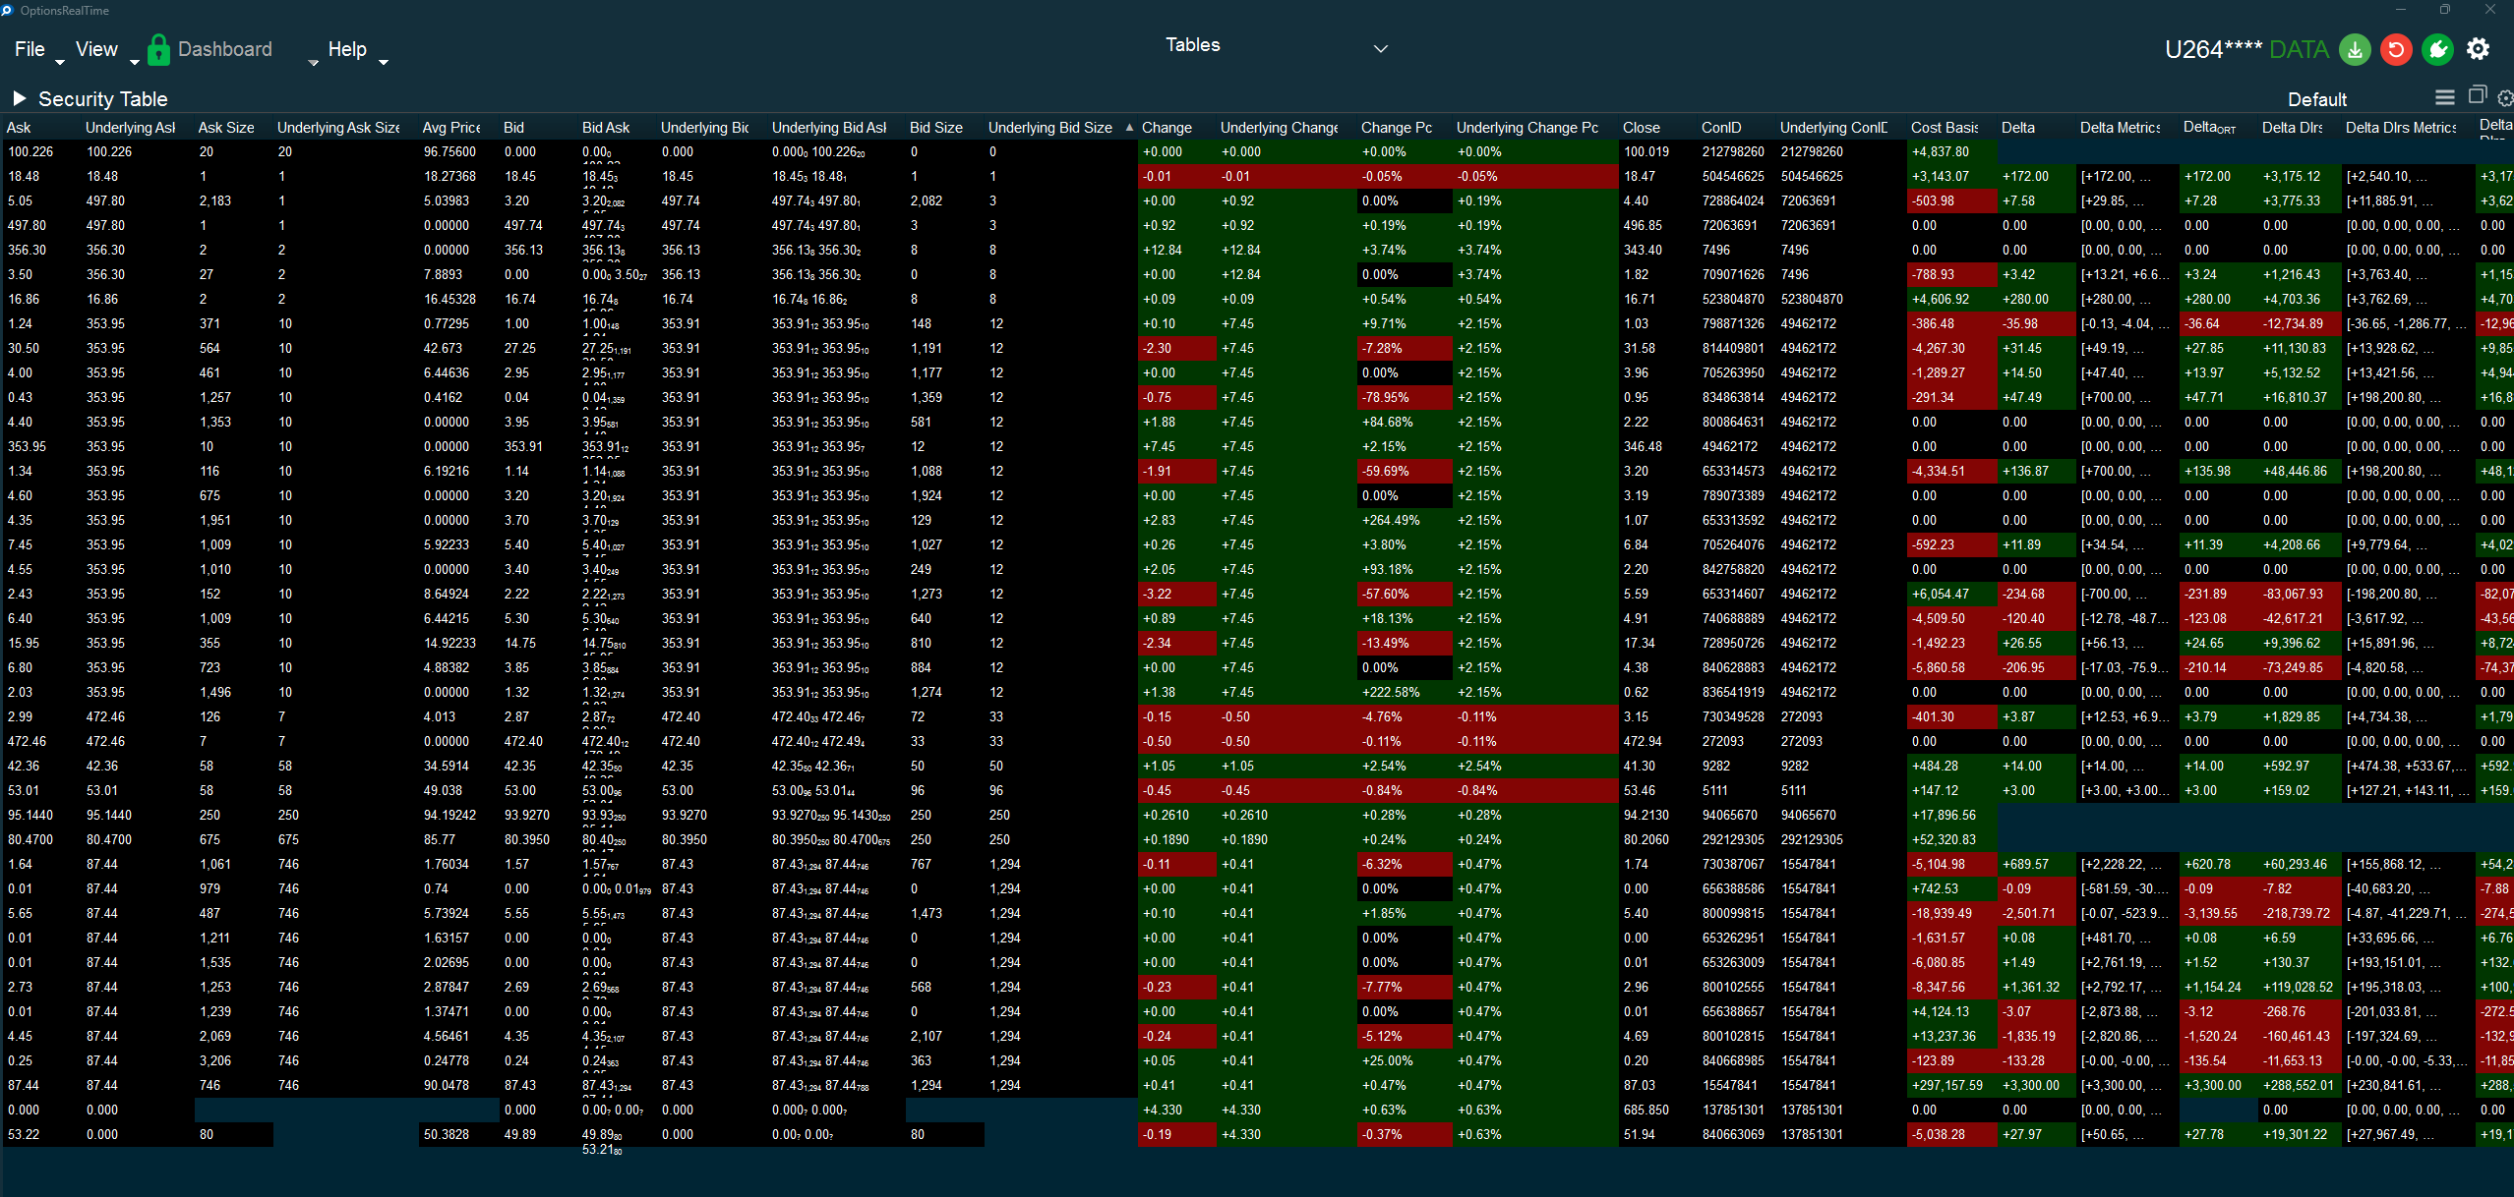Click the Default layout label
Image resolution: width=2514 pixels, height=1197 pixels.
tap(2316, 99)
